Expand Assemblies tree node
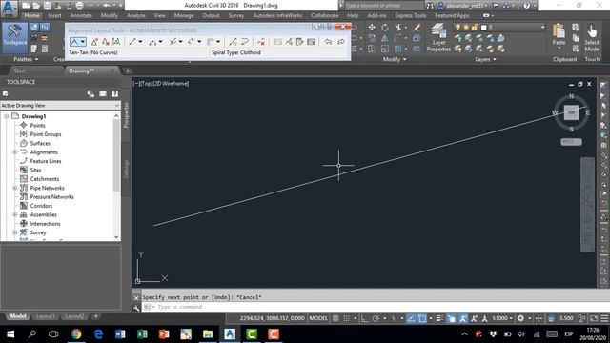Image resolution: width=610 pixels, height=343 pixels. coord(15,214)
